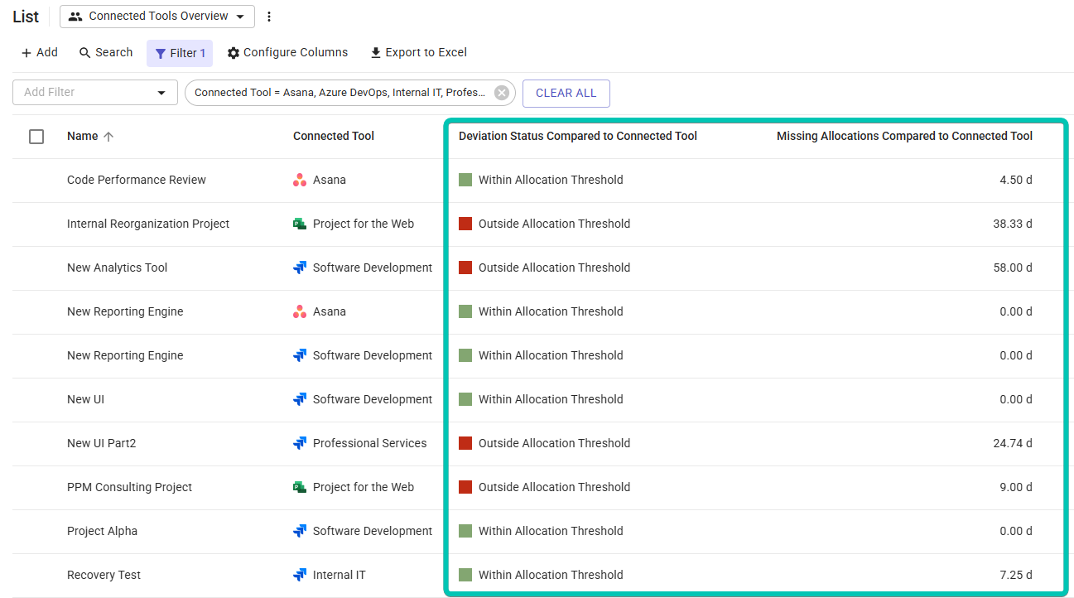Viewport: 1074px width, 598px height.
Task: Remove the Connected Tool filter via its X
Action: 501,92
